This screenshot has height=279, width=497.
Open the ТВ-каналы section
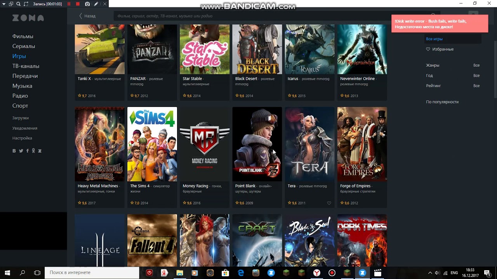(x=26, y=66)
